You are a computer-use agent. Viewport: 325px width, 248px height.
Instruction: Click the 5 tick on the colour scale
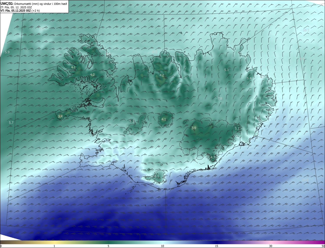point(108,246)
